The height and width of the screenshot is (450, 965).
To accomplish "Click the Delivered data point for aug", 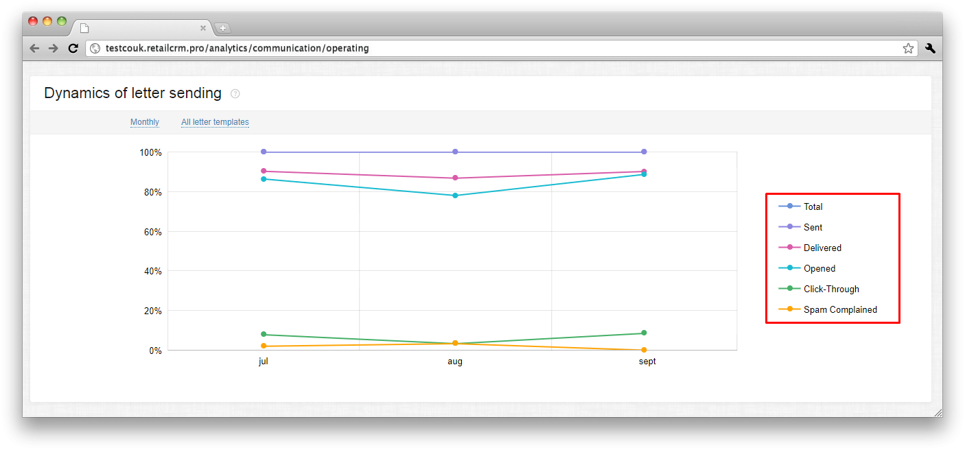I will tap(455, 178).
